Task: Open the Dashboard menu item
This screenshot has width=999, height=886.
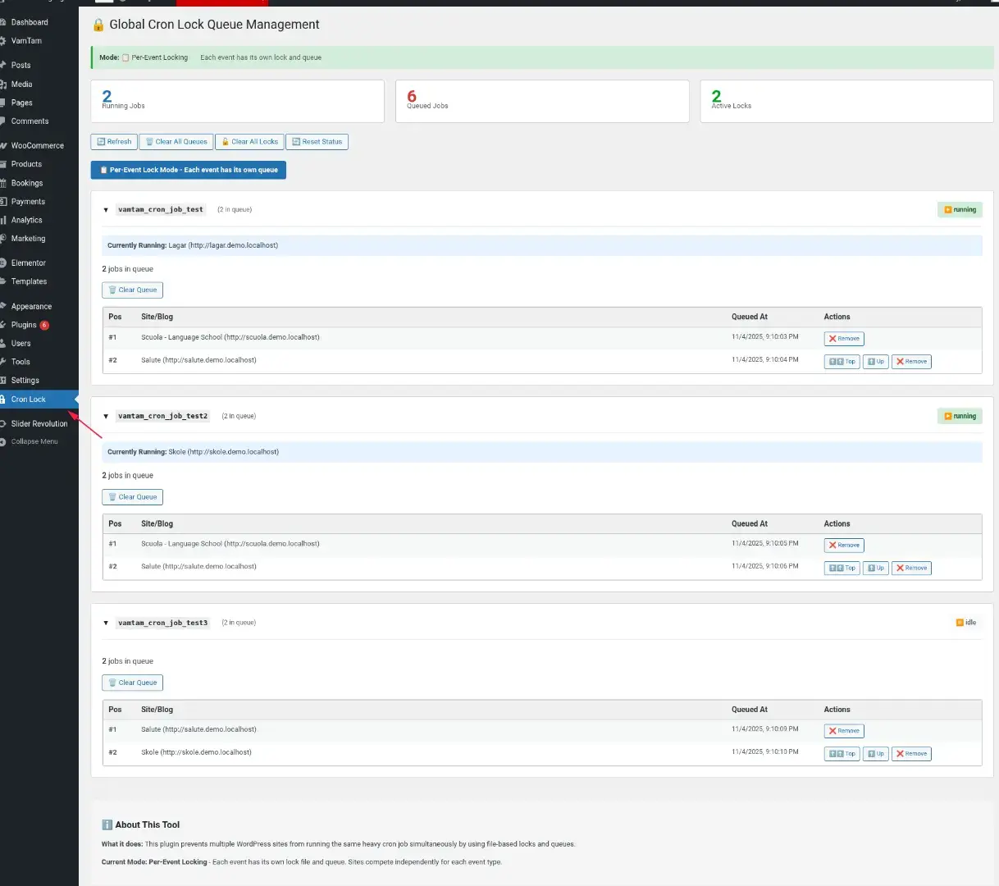Action: 30,22
